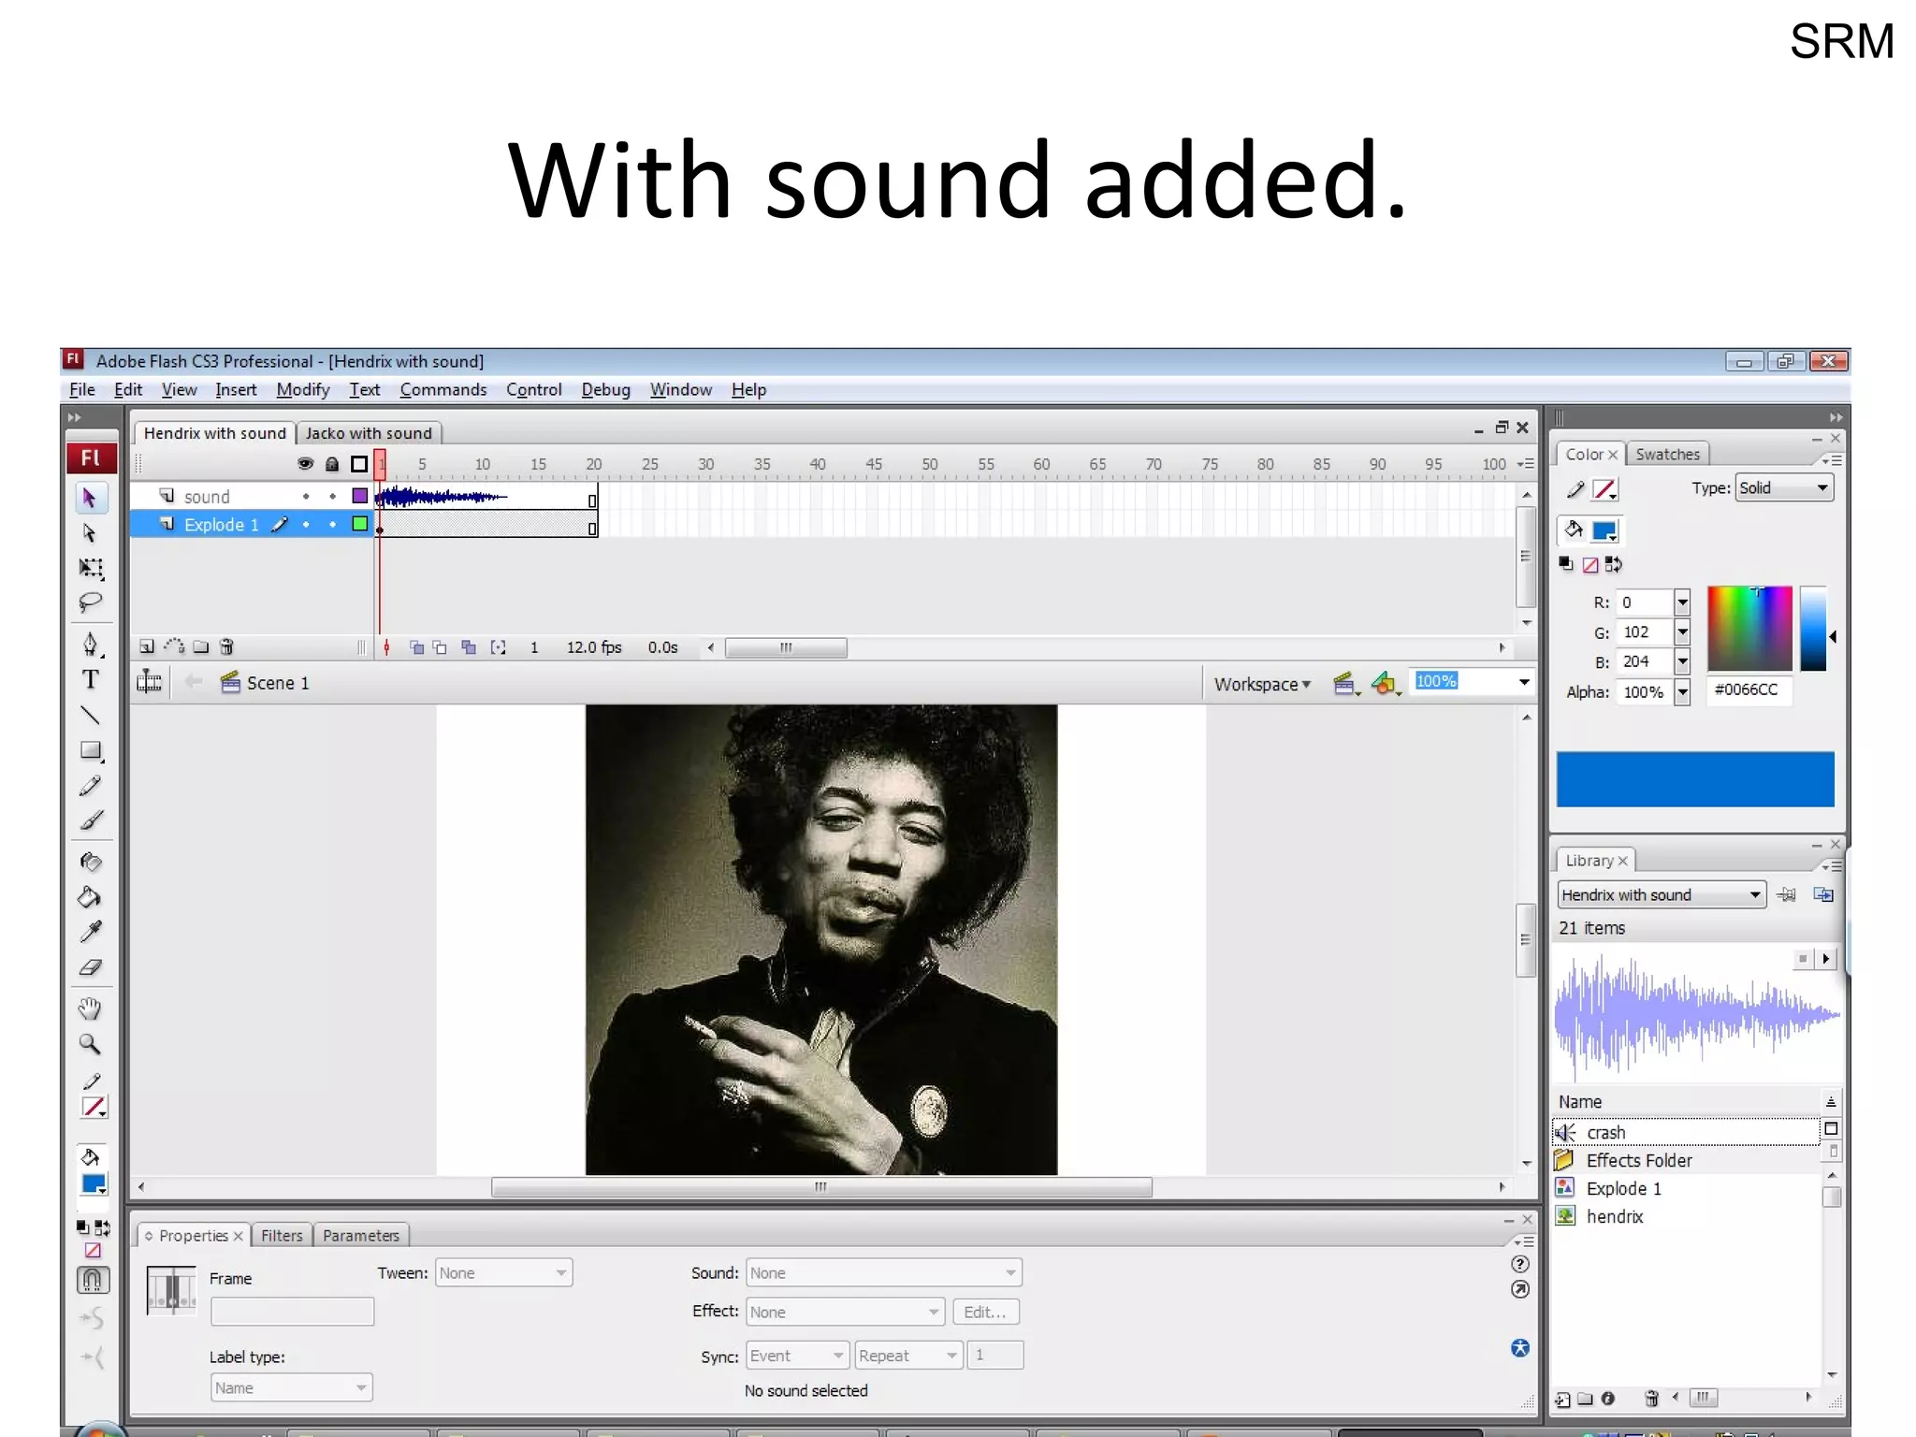Click the fill color blue swatch

(x=1604, y=531)
